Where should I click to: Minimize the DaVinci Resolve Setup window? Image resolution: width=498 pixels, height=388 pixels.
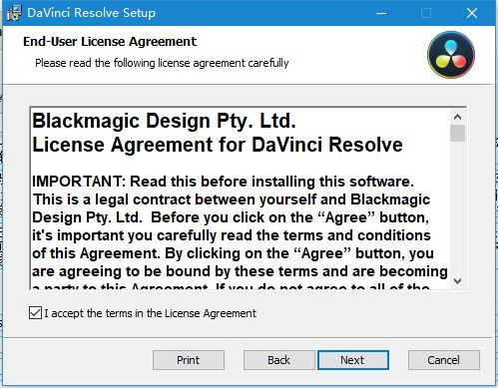click(x=381, y=13)
